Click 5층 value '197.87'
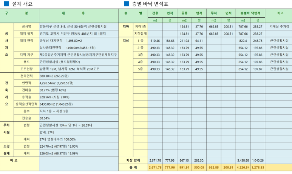 pyautogui.click(x=258, y=69)
